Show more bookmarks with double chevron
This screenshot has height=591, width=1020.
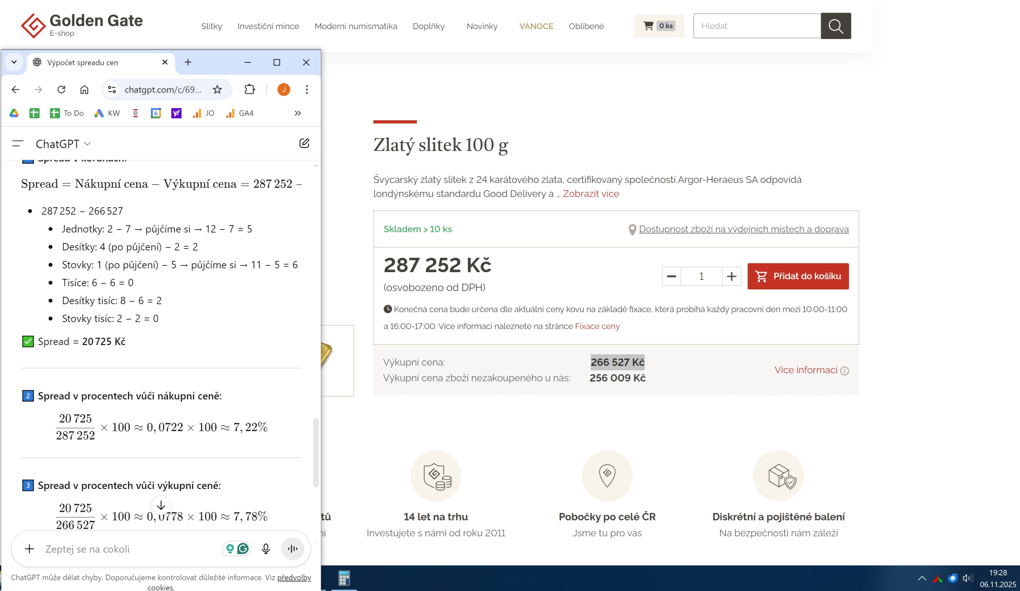pyautogui.click(x=298, y=113)
